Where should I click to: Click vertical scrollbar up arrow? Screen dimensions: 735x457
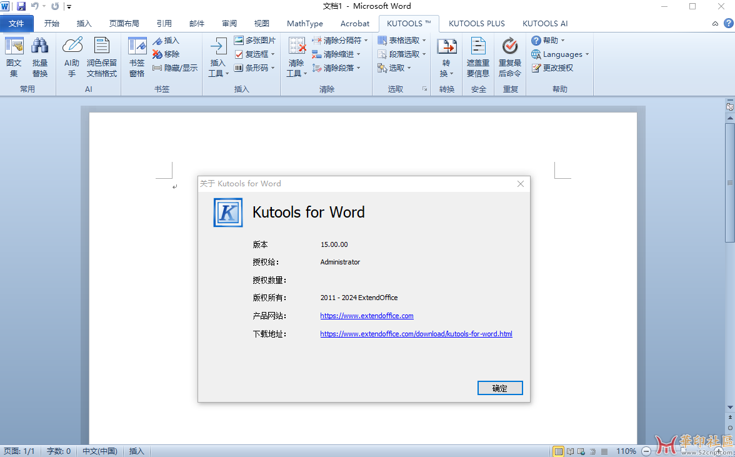pyautogui.click(x=730, y=118)
